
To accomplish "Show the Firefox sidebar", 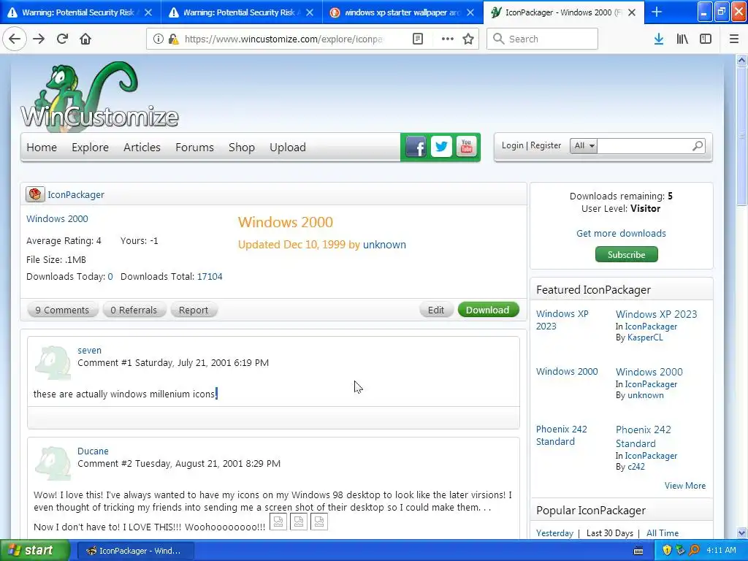I will point(706,39).
